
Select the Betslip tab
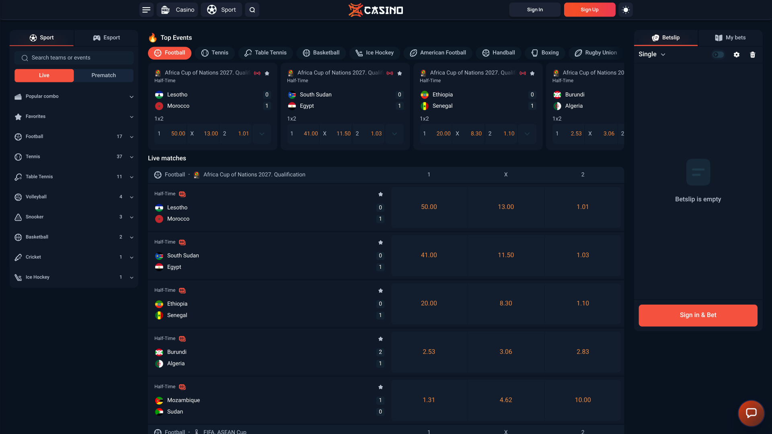coord(666,38)
